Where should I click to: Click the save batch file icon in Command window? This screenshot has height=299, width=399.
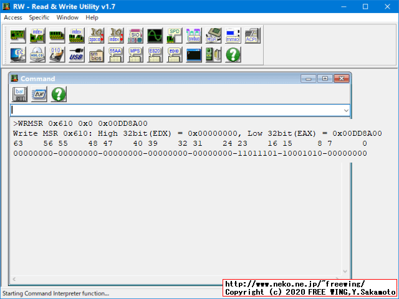pos(20,94)
